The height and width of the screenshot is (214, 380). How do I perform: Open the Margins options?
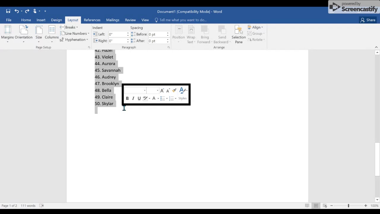7,34
